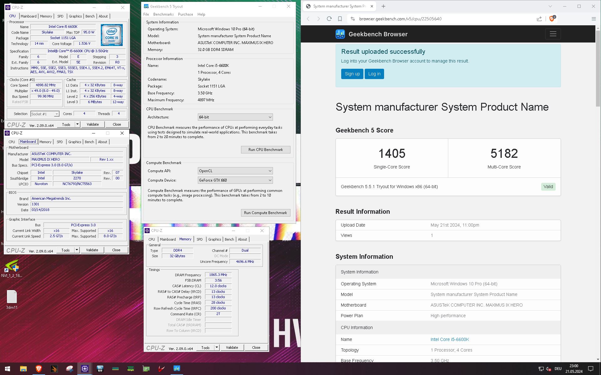The image size is (601, 375).
Task: Open the Geekbench Purchase menu
Action: click(x=185, y=14)
